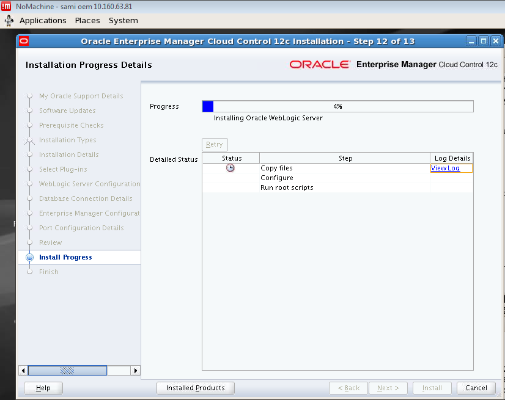This screenshot has width=505, height=400.
Task: Select the Install Progress step
Action: pos(65,257)
